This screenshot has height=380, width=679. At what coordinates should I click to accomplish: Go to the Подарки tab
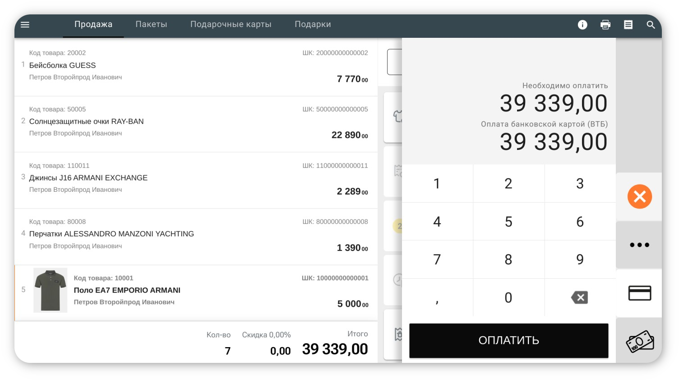(x=313, y=24)
